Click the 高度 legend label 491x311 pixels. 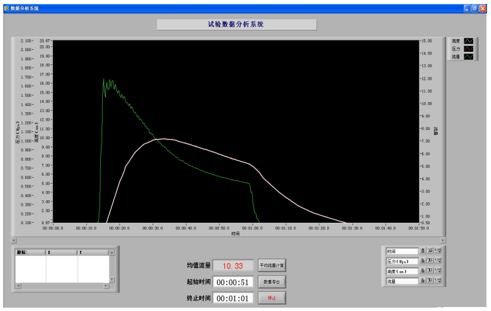[456, 41]
